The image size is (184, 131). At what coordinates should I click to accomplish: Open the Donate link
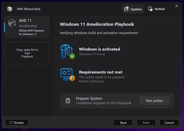tap(17, 122)
